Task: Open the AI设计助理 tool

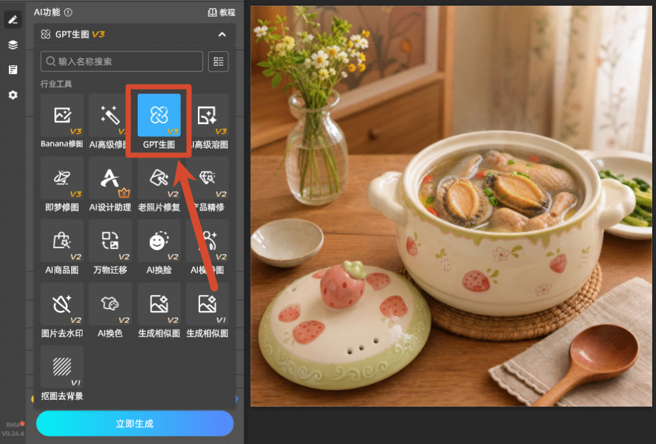Action: 110,184
